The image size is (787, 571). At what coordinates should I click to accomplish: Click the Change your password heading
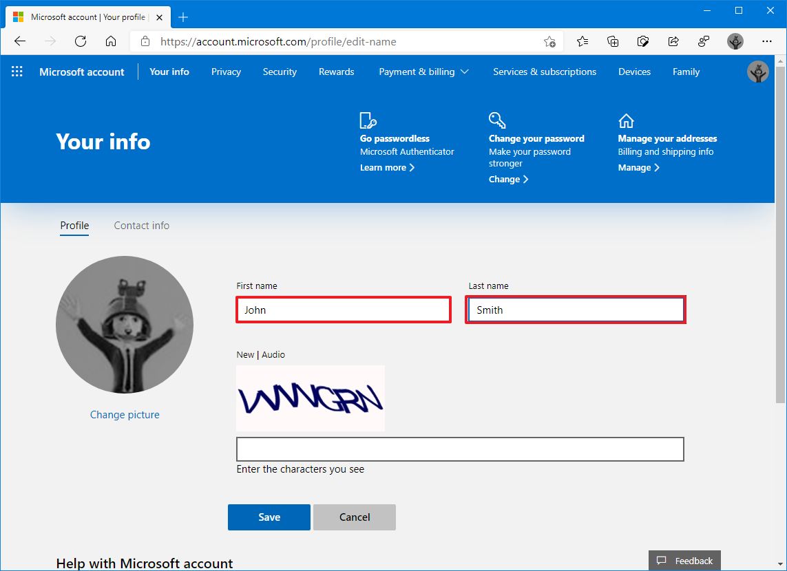[536, 138]
